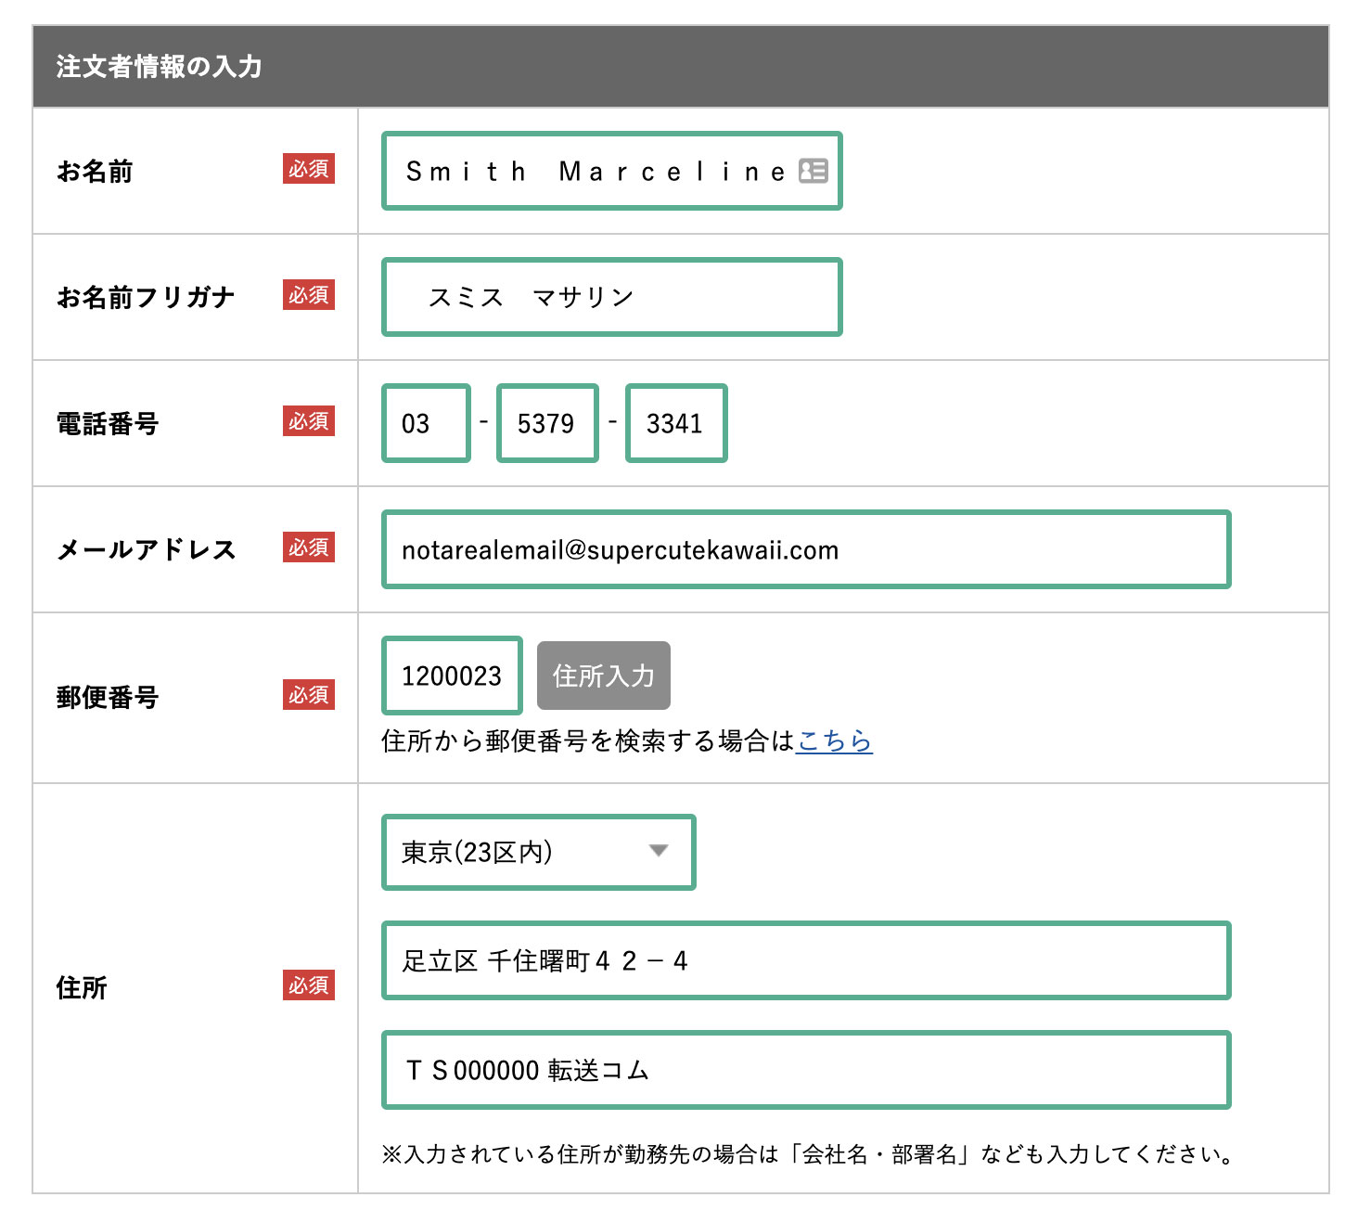Open the こちら postal code search link
The image size is (1358, 1210).
tap(834, 740)
